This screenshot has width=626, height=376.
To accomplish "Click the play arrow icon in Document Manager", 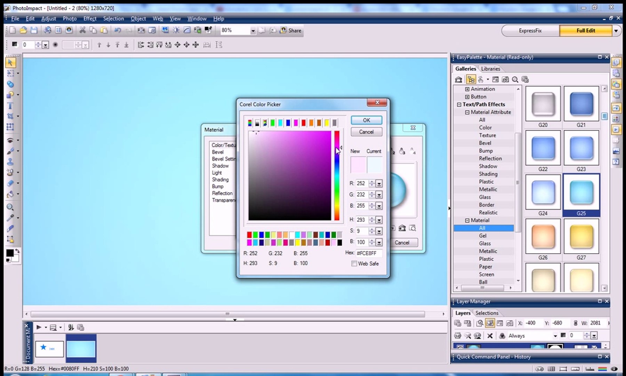I will (39, 328).
